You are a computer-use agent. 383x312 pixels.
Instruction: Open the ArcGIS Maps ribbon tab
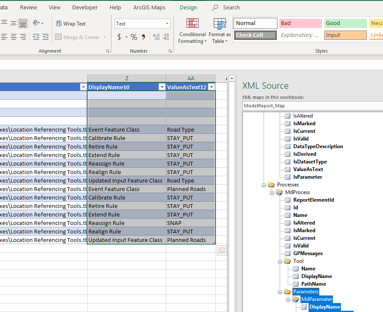[149, 8]
